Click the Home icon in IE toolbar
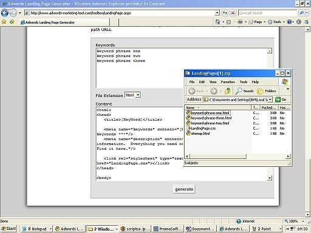The image size is (311, 233). click(217, 22)
